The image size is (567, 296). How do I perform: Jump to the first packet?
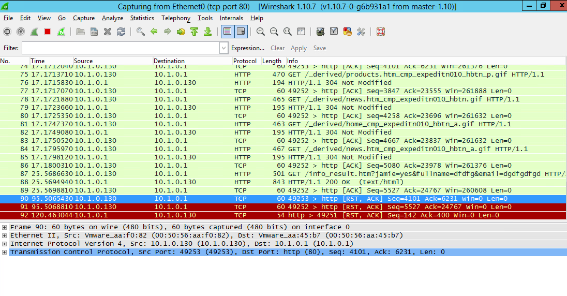194,32
